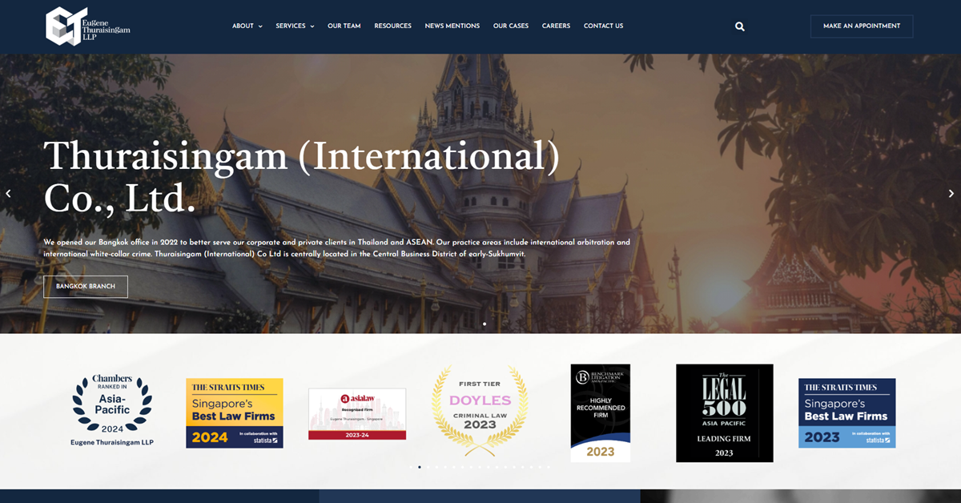Open the search magnifier icon
This screenshot has width=961, height=503.
[x=740, y=26]
